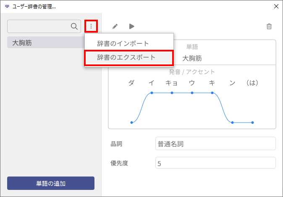The image size is (283, 197).
Task: Click the accent point above ダ
Action: [131, 123]
